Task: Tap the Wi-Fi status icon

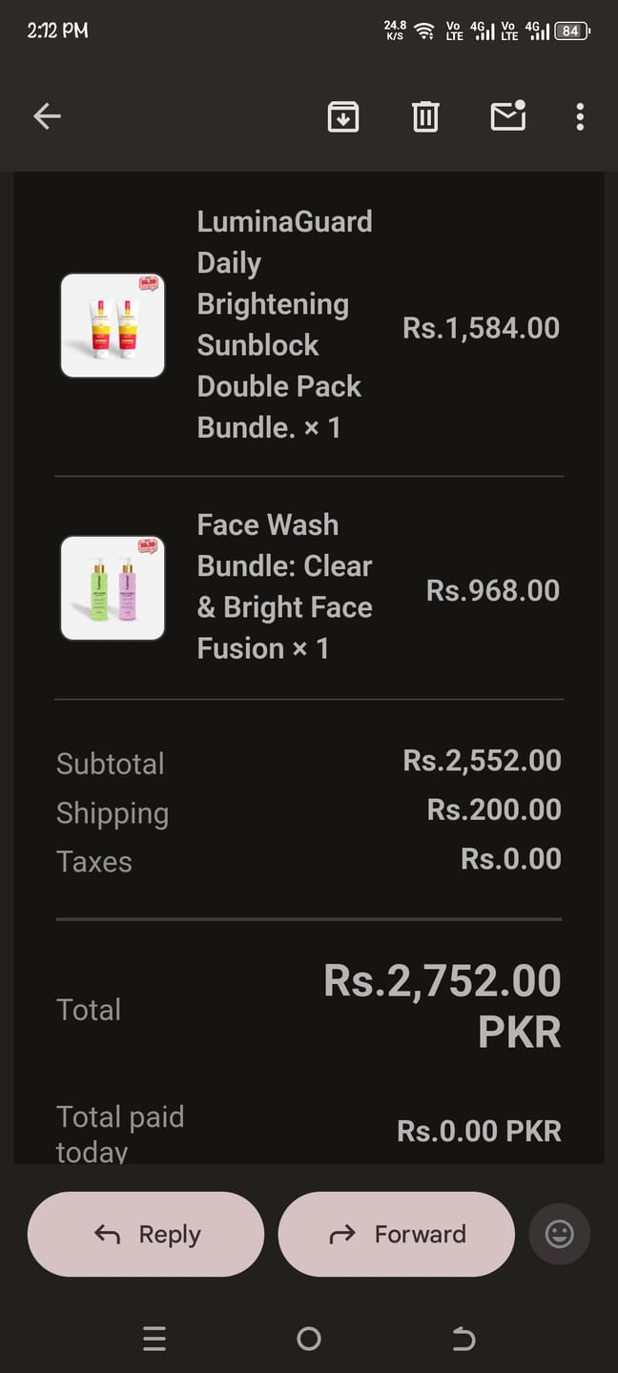Action: 424,31
